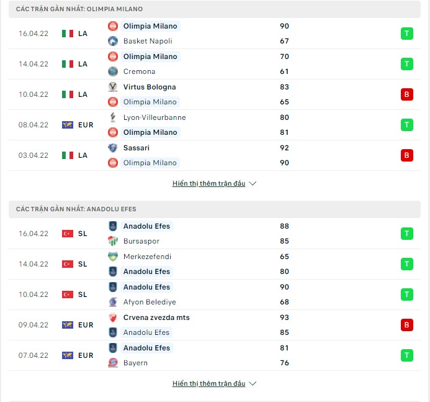
Task: Click the Italian flag on the 16.04.22 match
Action: [x=68, y=34]
